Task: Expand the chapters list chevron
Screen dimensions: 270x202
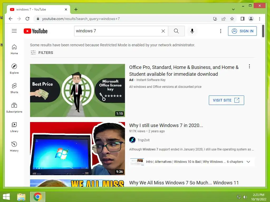Action: (248, 162)
